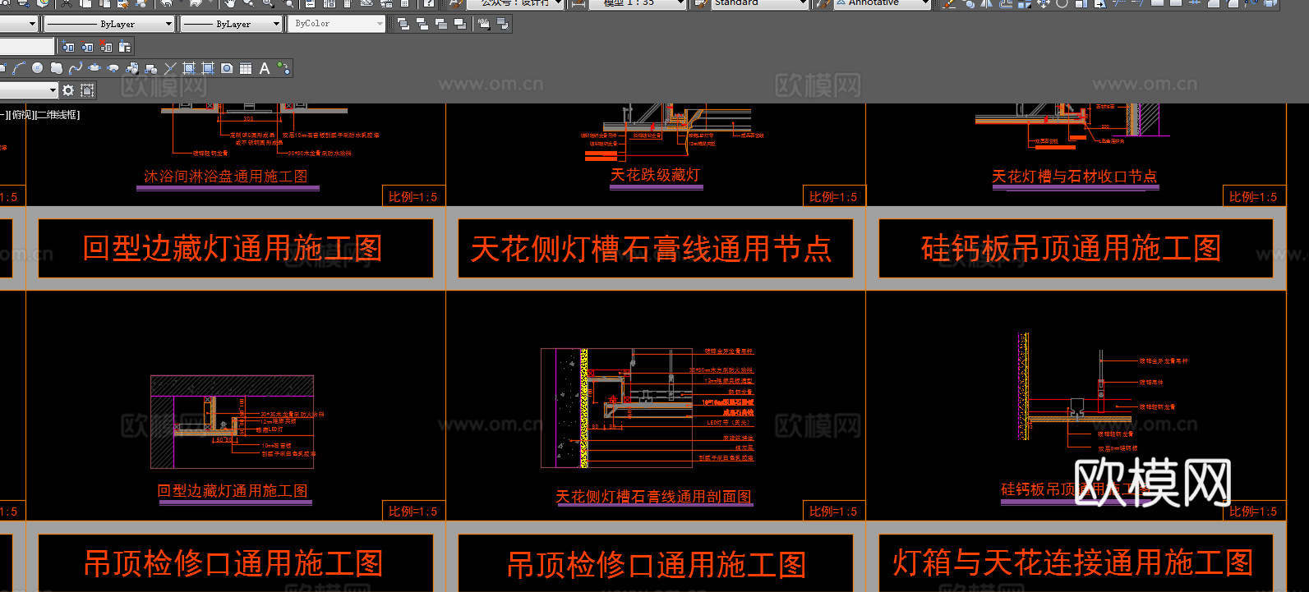Click the title 灯箱与天花连接通用施工图
This screenshot has width=1309, height=592.
[x=1073, y=563]
